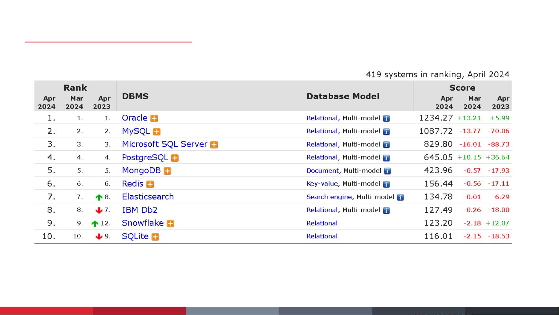The width and height of the screenshot is (559, 315).
Task: Click the Document model link for MongoDB
Action: coord(322,170)
